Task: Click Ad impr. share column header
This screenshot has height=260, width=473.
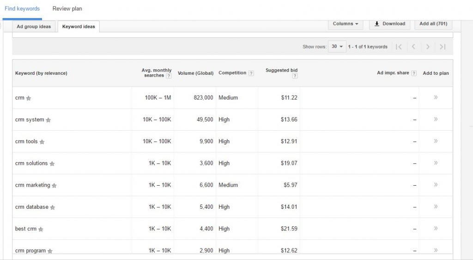Action: 393,73
